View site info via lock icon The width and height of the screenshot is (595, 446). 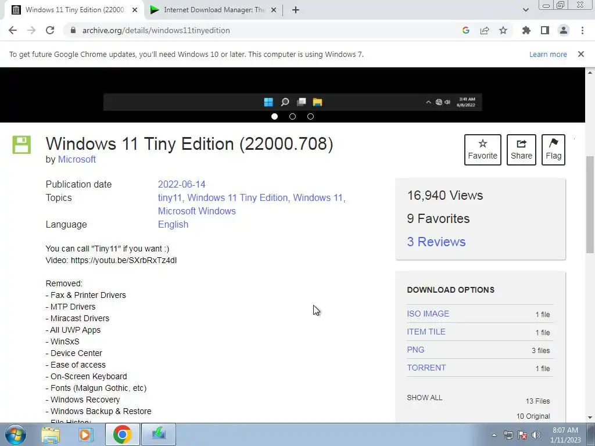point(73,30)
